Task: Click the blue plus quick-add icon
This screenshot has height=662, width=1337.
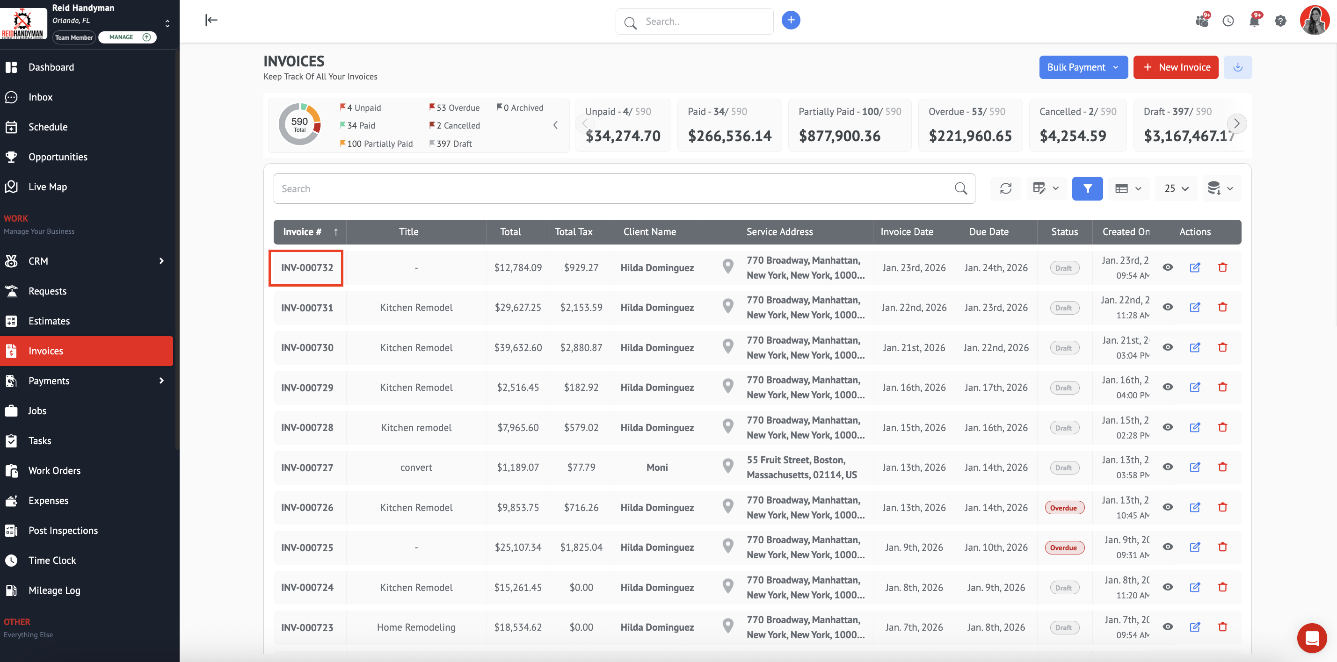Action: pyautogui.click(x=791, y=20)
